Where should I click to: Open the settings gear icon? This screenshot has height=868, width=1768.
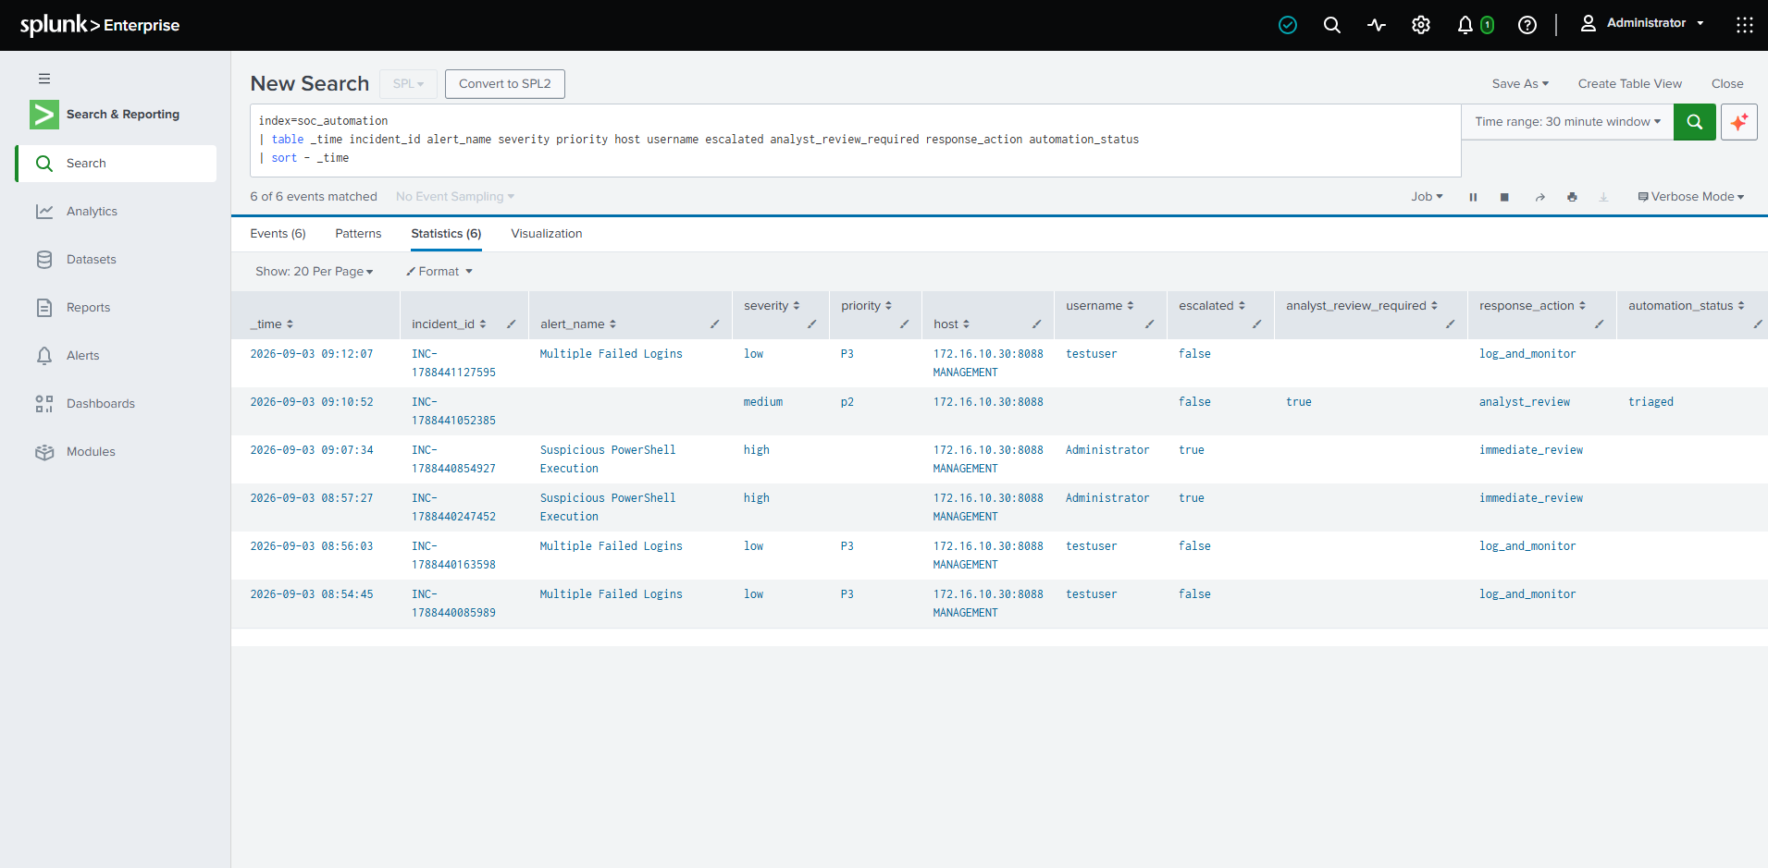pyautogui.click(x=1421, y=25)
